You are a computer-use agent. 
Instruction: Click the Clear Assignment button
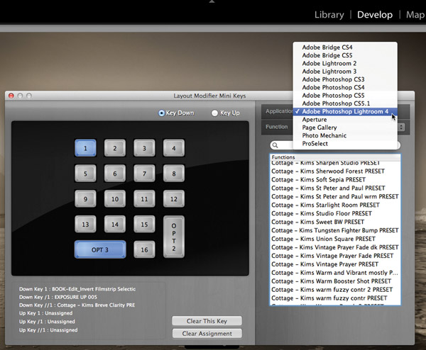(207, 334)
